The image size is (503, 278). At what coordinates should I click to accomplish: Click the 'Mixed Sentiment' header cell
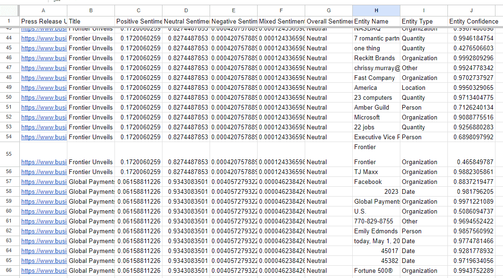281,21
